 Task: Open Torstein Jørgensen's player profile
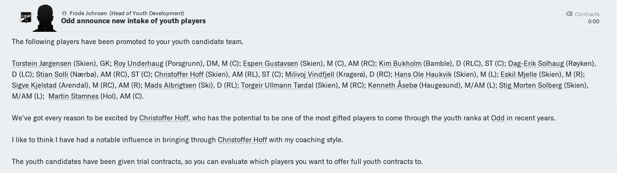[x=42, y=64]
